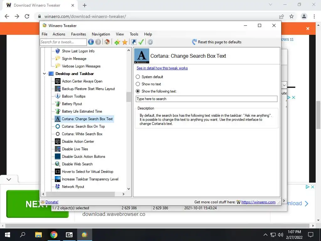Image resolution: width=321 pixels, height=241 pixels.
Task: Reload the page in Chrome
Action: [27, 16]
